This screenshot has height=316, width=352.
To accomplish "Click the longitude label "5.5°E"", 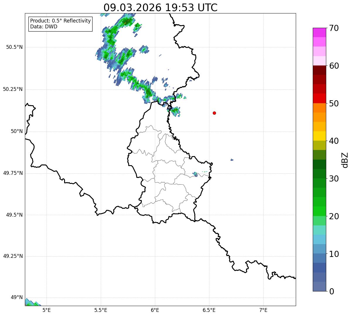I will (101, 310).
